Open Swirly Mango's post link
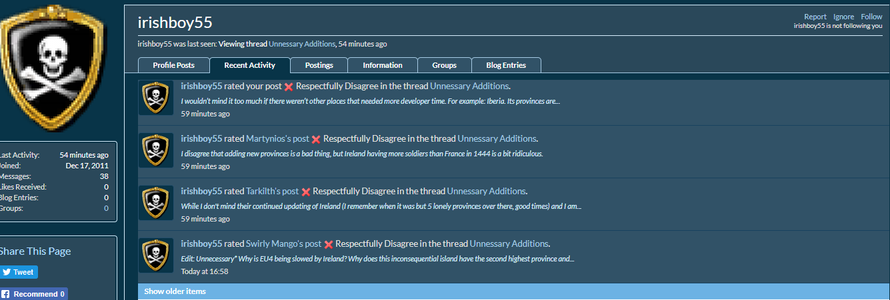890x300 pixels. (x=283, y=243)
